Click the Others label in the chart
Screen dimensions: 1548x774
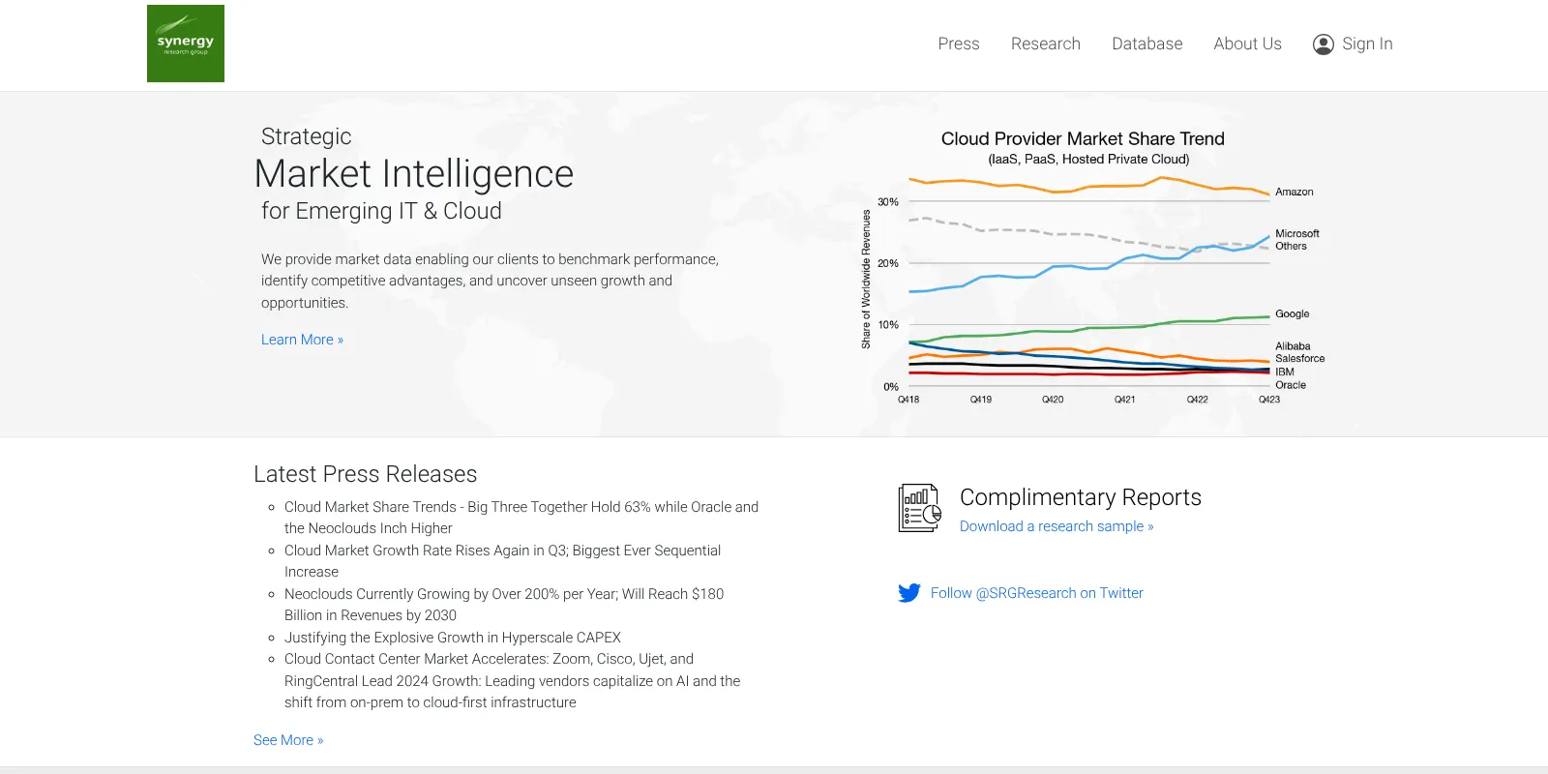(1292, 246)
